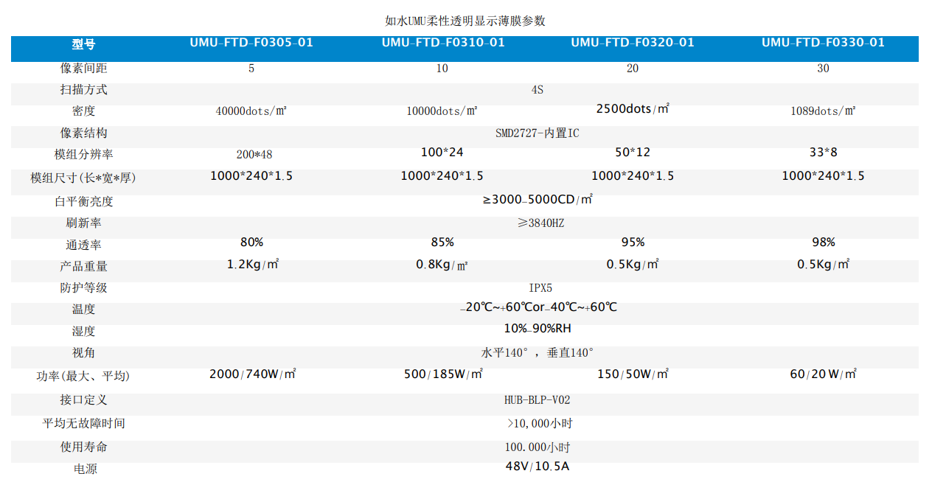Viewport: 932px width, 482px height.
Task: Select 1000*240*1.5 under the UMU-FTD-F0320-01 column
Action: [x=633, y=176]
